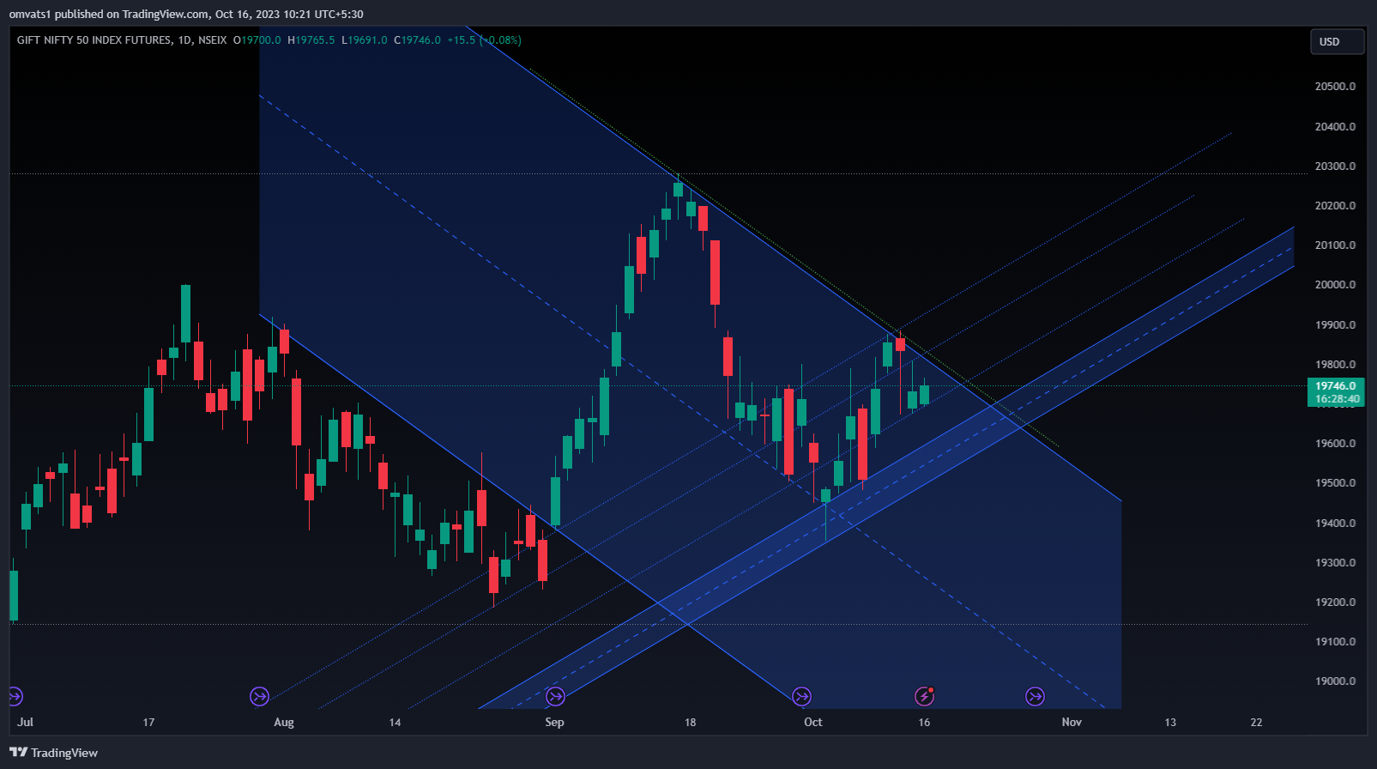
Task: Click the Oct label on time axis
Action: pyautogui.click(x=813, y=722)
